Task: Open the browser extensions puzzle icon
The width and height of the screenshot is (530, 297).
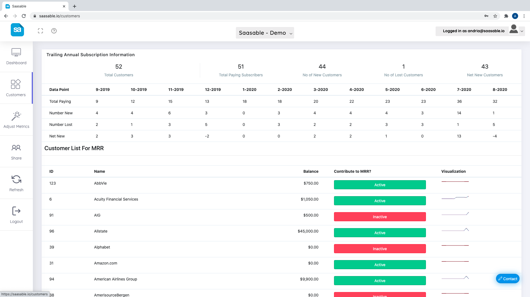Action: click(x=506, y=16)
